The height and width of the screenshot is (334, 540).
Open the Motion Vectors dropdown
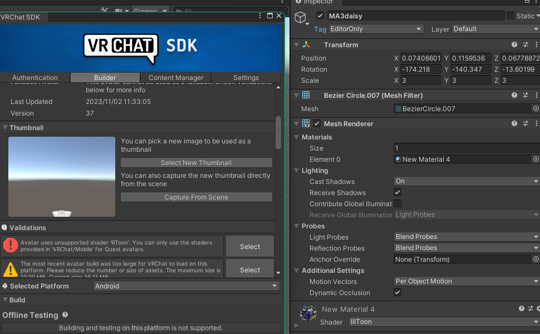pos(467,281)
